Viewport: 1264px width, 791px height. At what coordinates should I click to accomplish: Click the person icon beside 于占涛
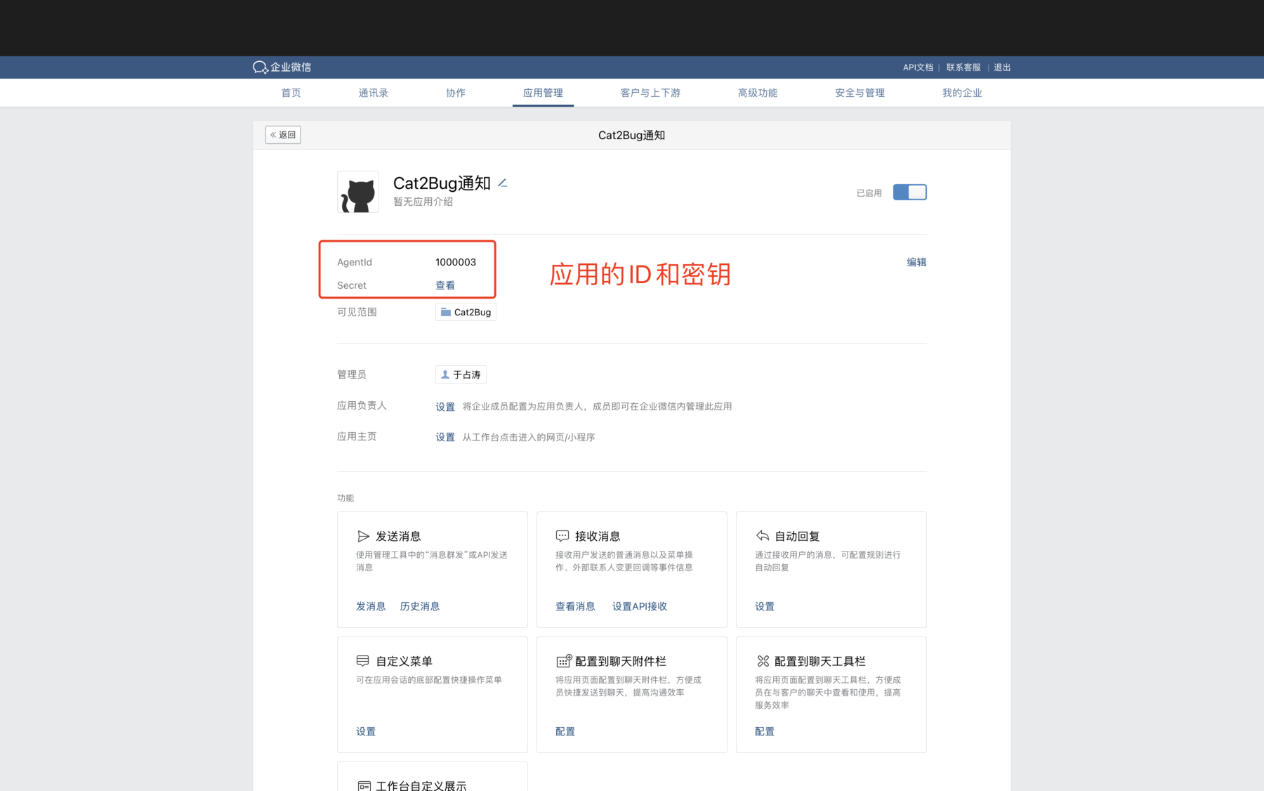445,374
